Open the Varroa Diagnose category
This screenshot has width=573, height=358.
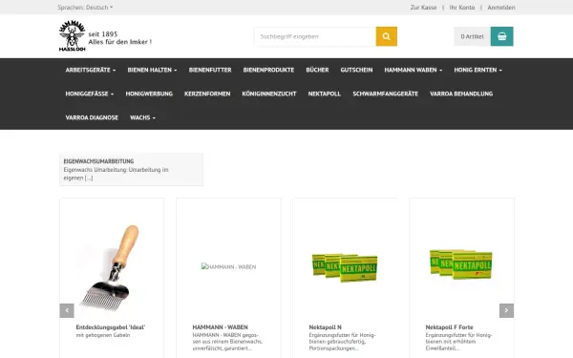[92, 117]
